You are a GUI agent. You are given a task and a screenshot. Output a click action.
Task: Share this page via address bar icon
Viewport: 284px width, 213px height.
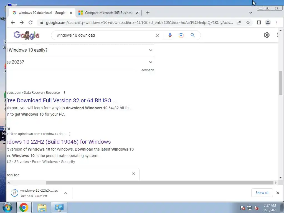tap(239, 22)
